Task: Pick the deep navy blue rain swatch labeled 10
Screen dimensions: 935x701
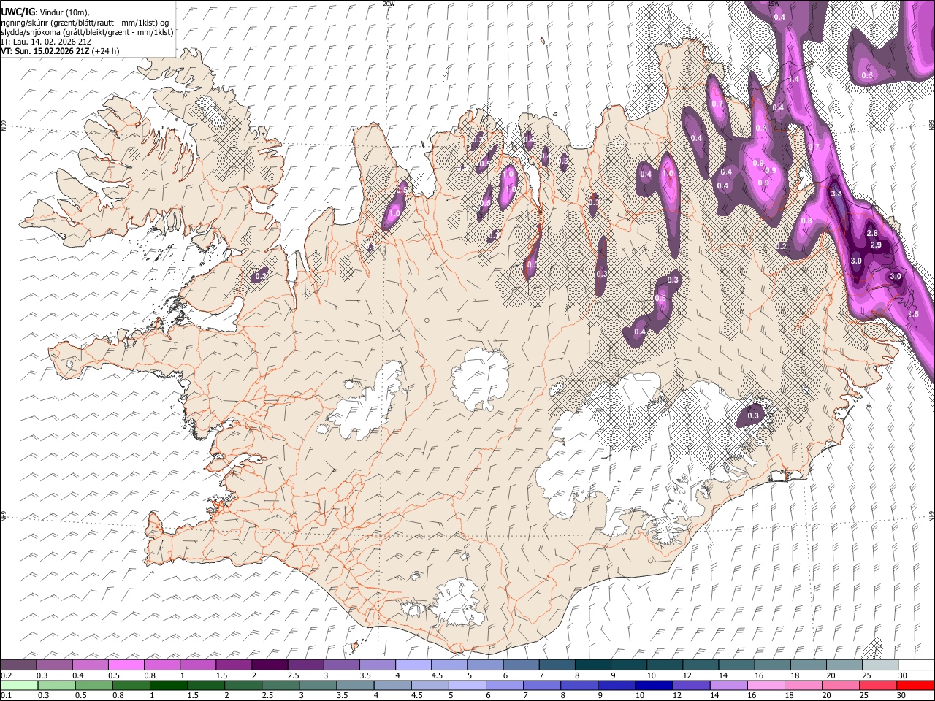Action: pos(652,685)
